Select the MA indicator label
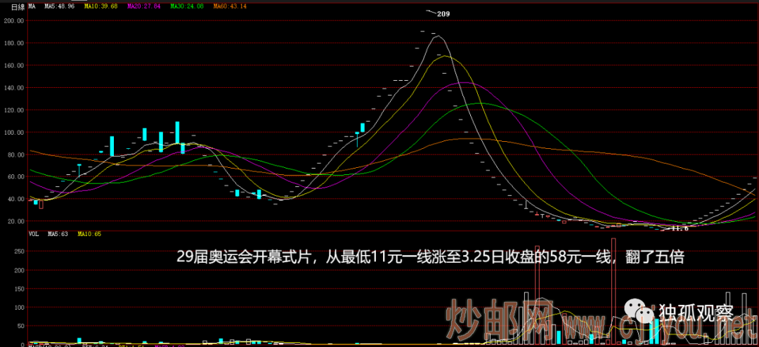 coord(32,6)
